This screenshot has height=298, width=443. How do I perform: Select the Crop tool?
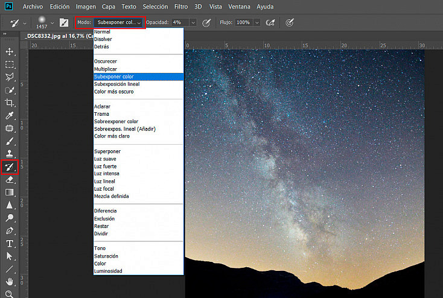pos(9,103)
